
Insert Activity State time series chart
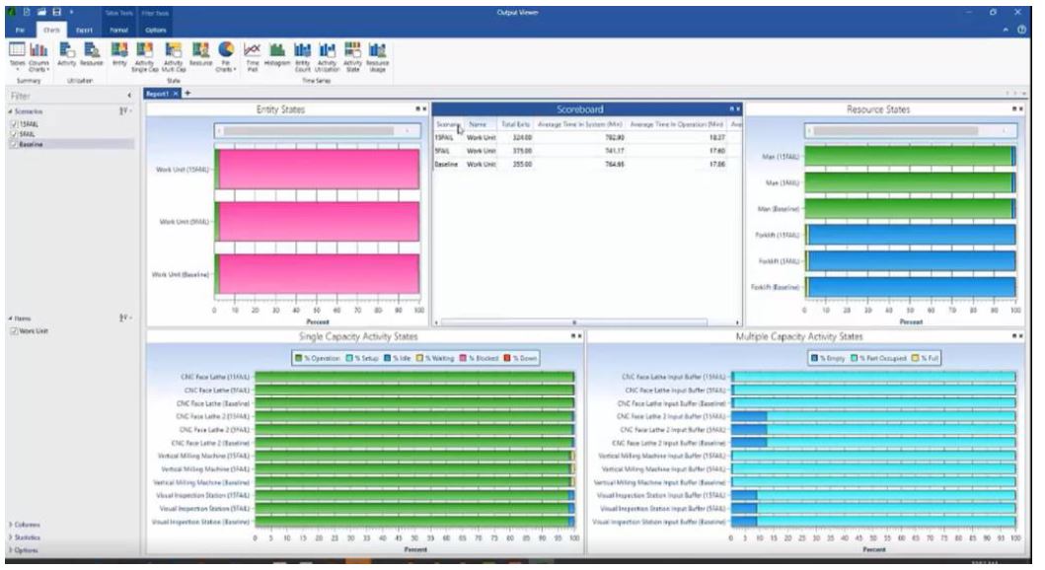pyautogui.click(x=352, y=56)
